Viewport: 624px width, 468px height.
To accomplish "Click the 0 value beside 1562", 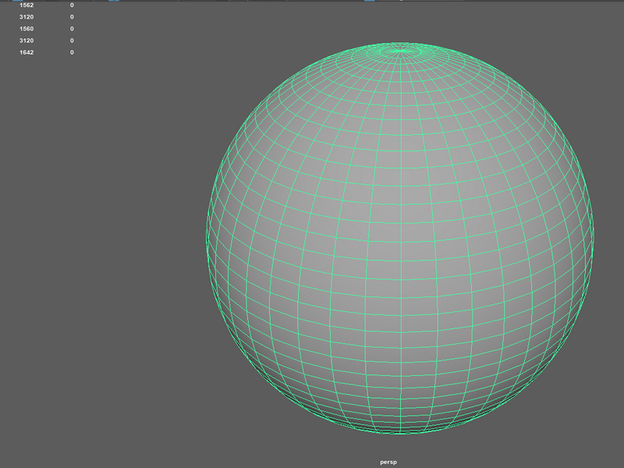I will tap(72, 5).
